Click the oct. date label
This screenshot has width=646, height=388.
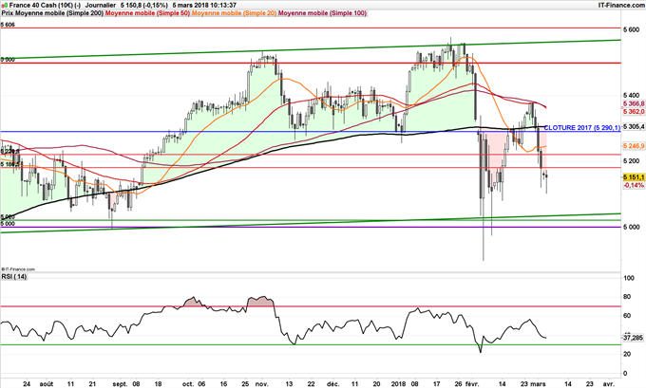[188, 384]
